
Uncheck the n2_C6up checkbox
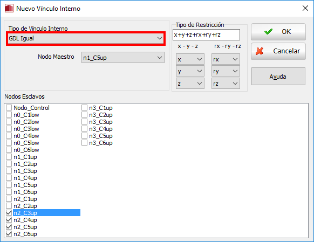(x=9, y=233)
